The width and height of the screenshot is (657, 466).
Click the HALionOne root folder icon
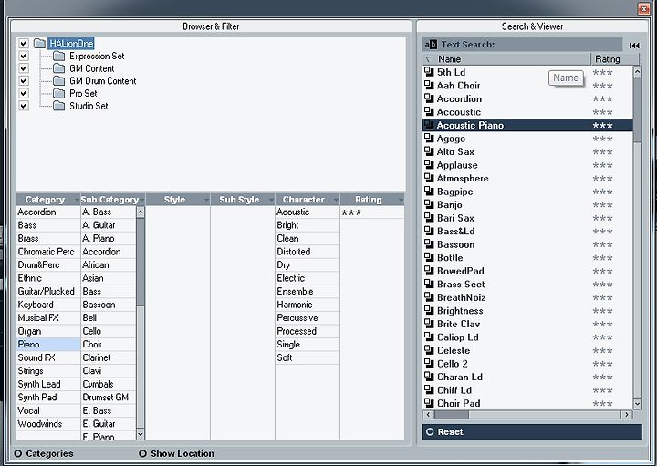[x=39, y=43]
